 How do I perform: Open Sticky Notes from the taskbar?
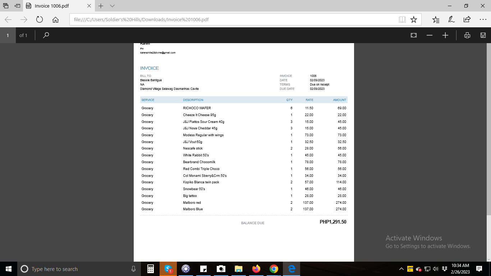click(203, 269)
